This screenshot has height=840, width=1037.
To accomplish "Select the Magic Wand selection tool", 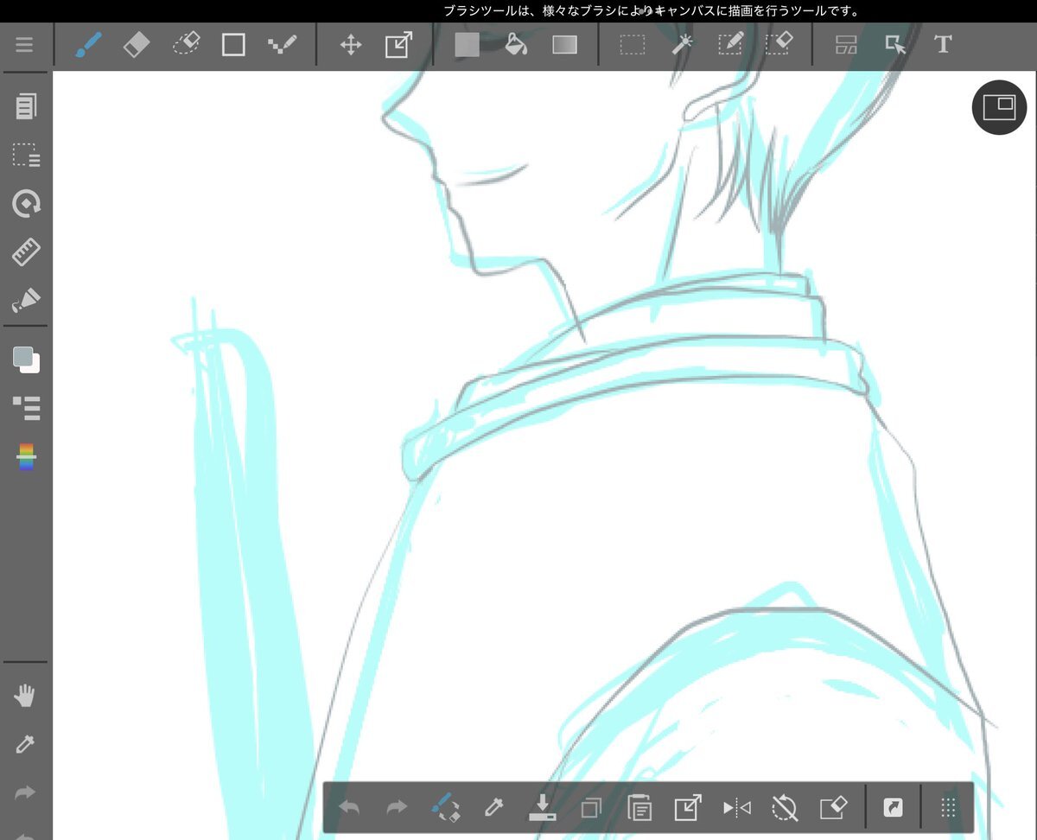I will pos(683,45).
